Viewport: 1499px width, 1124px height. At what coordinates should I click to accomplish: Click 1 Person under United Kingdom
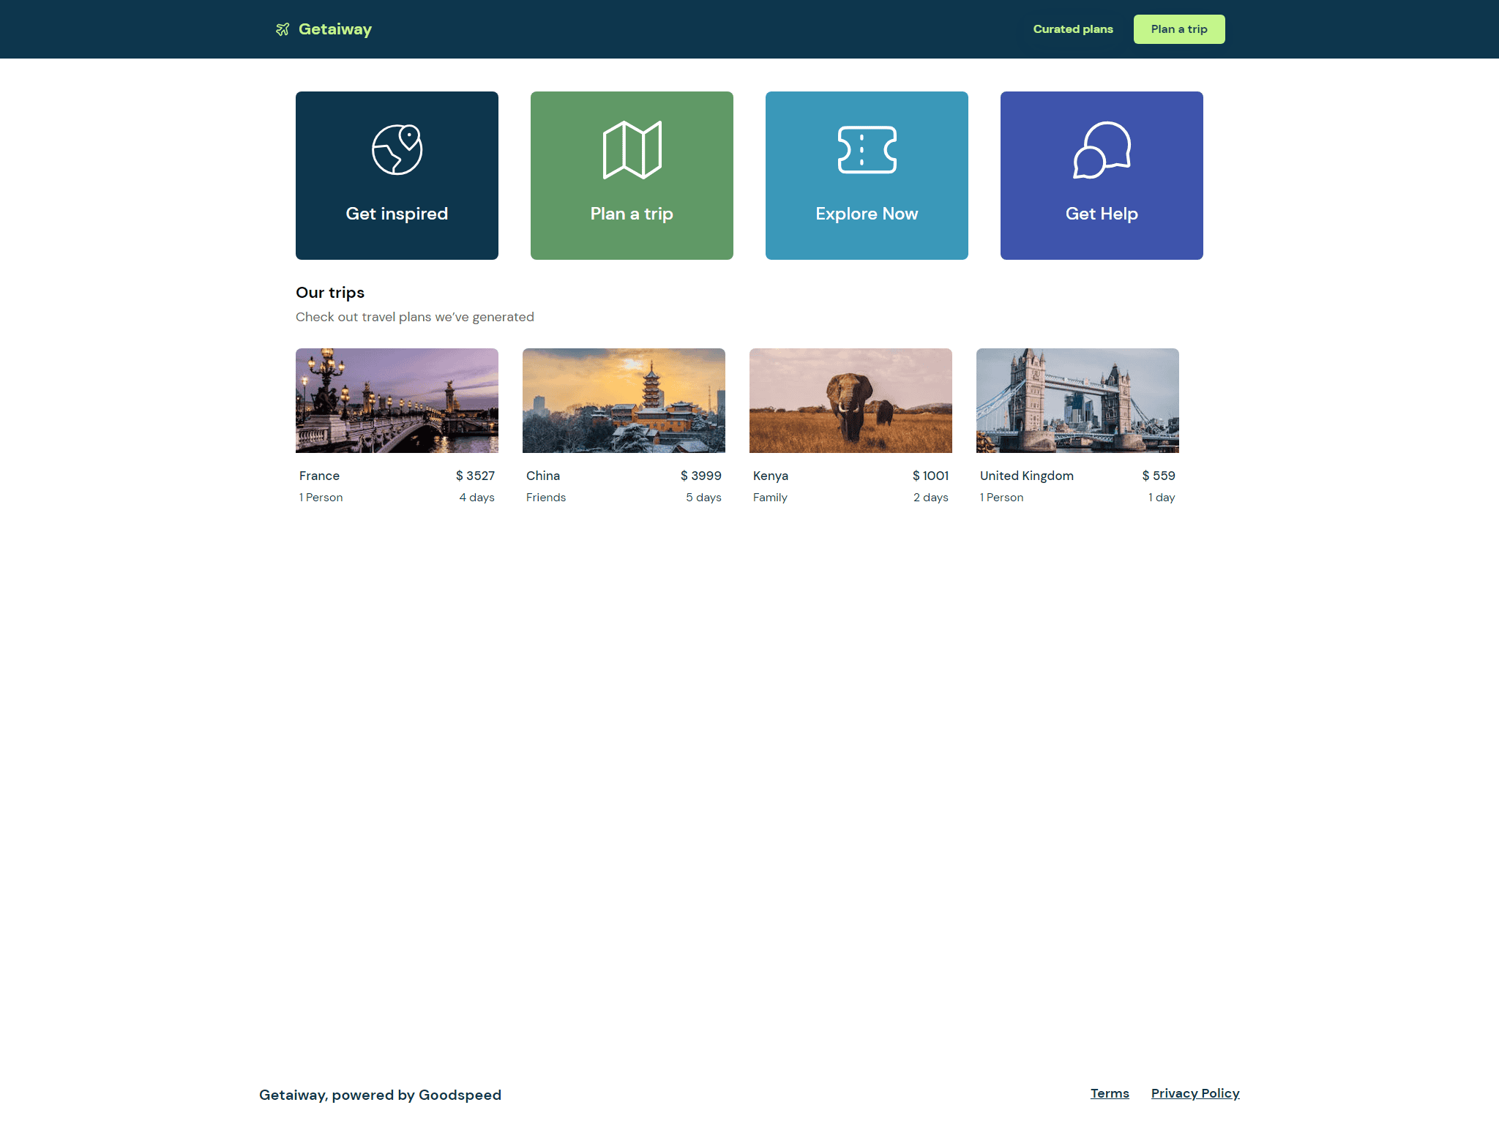tap(1001, 498)
